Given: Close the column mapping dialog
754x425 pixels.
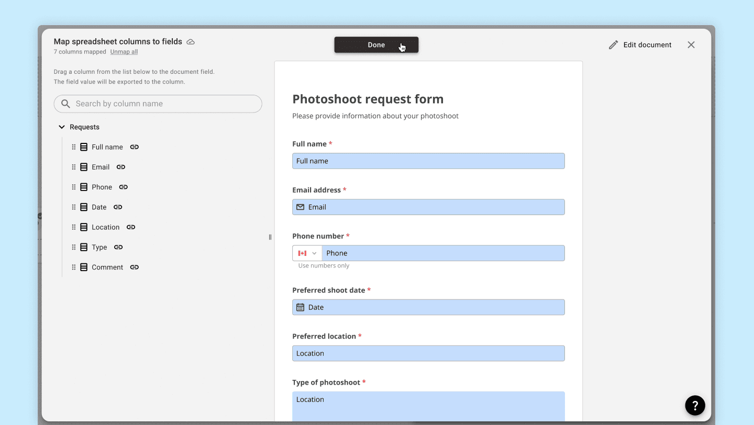Looking at the screenshot, I should [691, 45].
